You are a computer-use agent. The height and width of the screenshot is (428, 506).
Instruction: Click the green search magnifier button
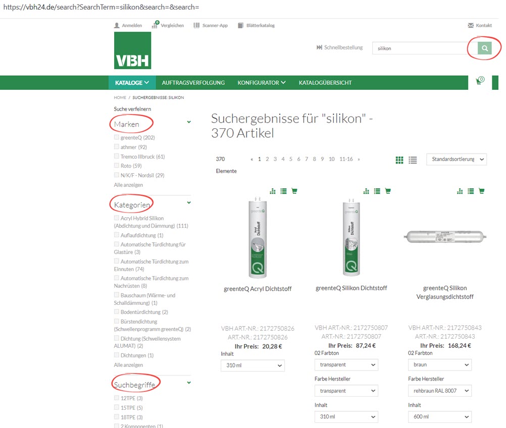click(x=484, y=48)
